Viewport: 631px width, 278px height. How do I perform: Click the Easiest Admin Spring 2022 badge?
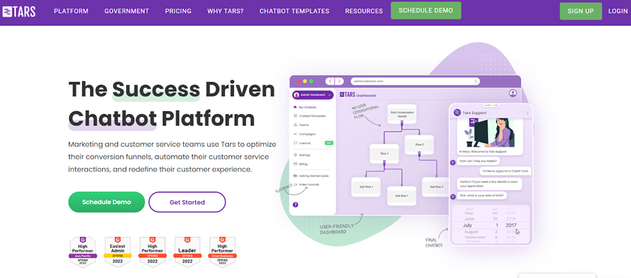coord(117,251)
